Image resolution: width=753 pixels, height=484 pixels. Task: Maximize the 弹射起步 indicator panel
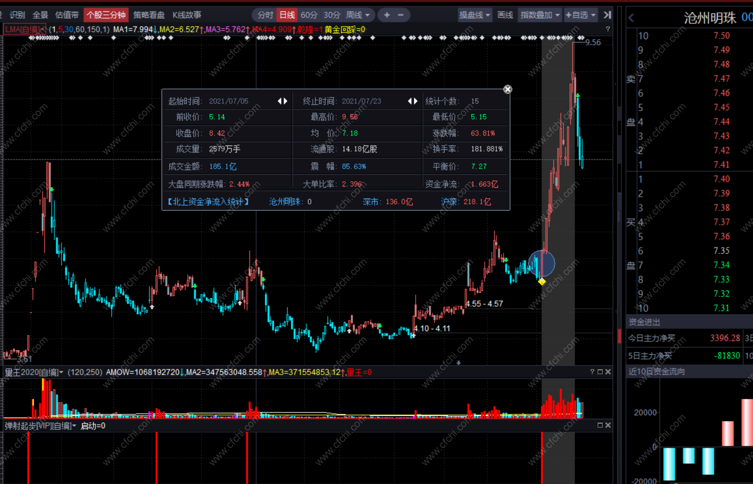pos(600,425)
